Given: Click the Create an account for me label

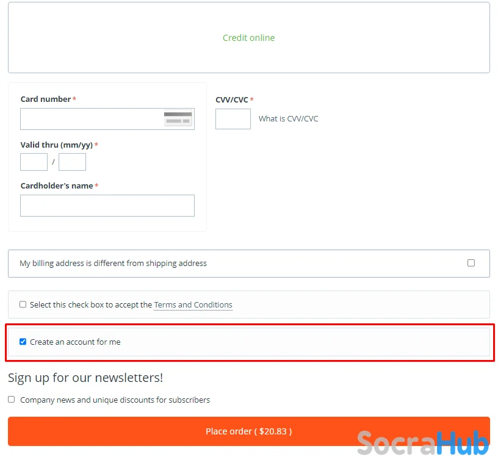Looking at the screenshot, I should (x=75, y=342).
